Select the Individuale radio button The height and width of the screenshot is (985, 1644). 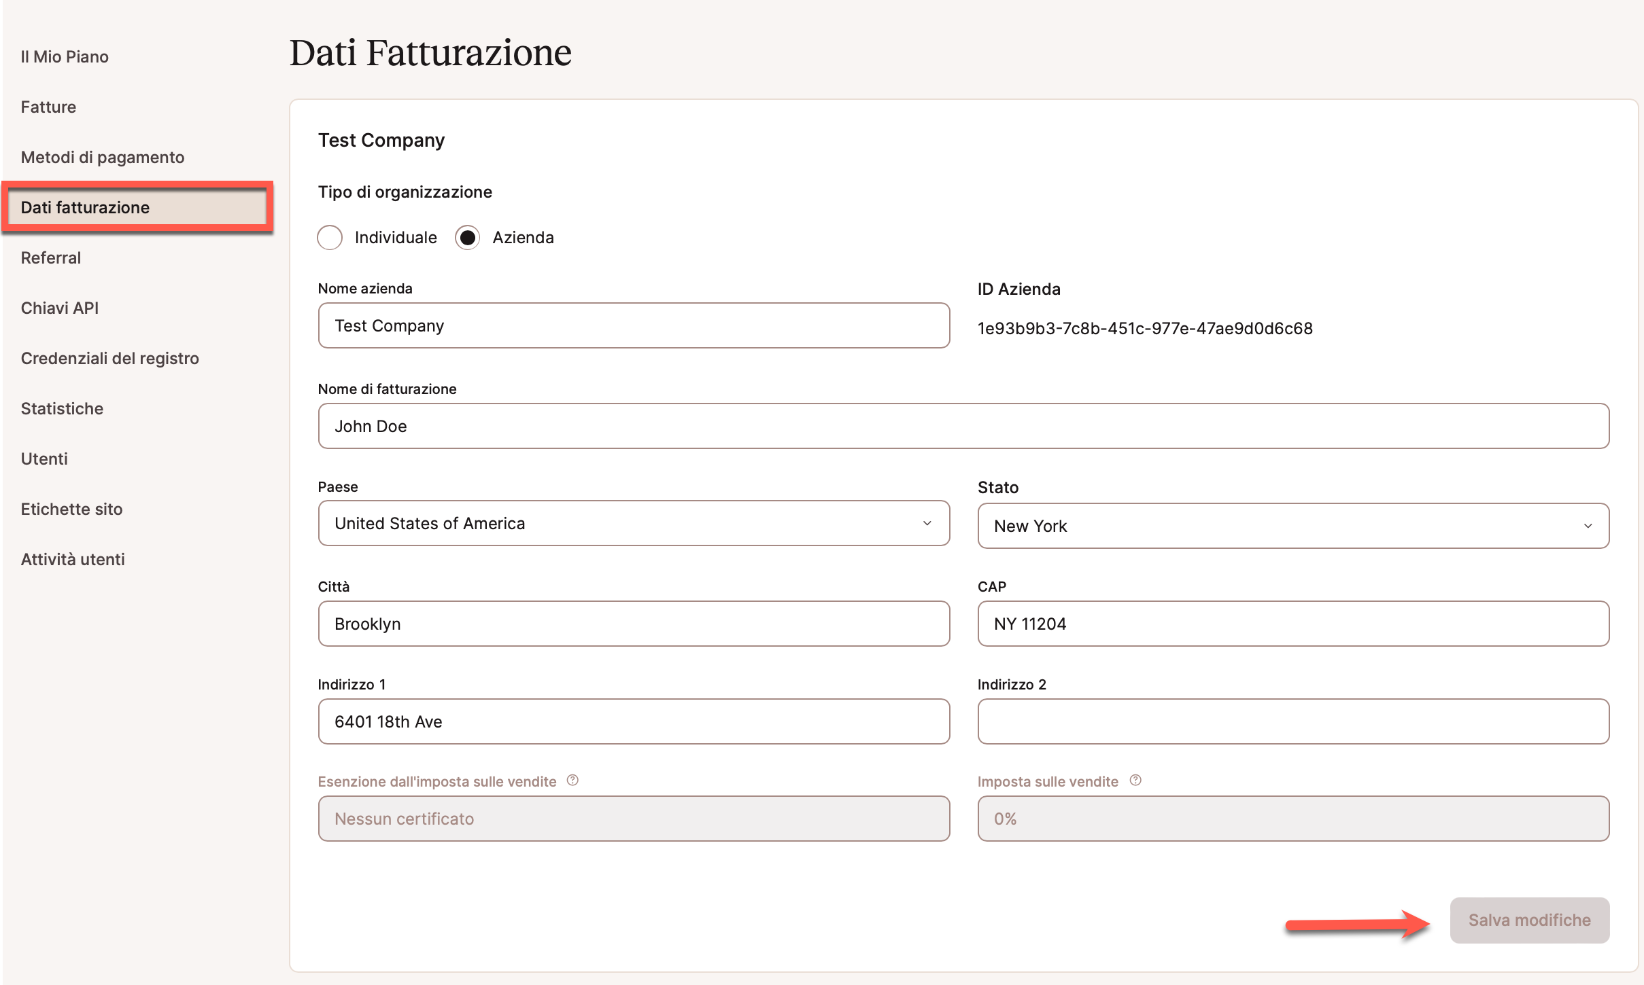330,238
